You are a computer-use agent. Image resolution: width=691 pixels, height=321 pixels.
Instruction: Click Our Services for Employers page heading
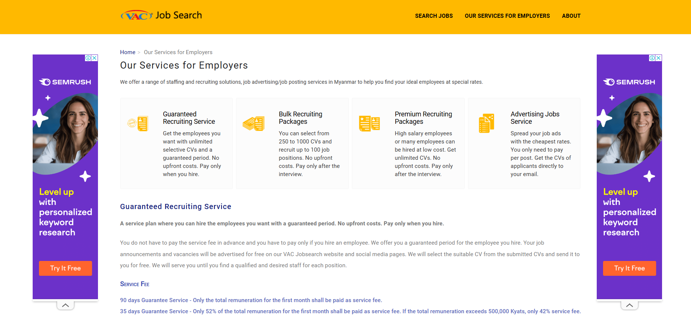tap(184, 65)
